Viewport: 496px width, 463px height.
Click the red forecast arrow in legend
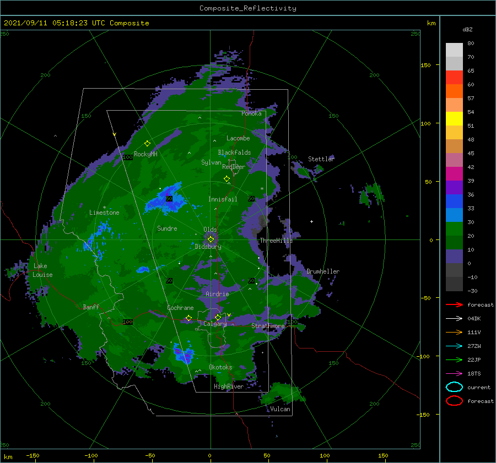tap(454, 304)
